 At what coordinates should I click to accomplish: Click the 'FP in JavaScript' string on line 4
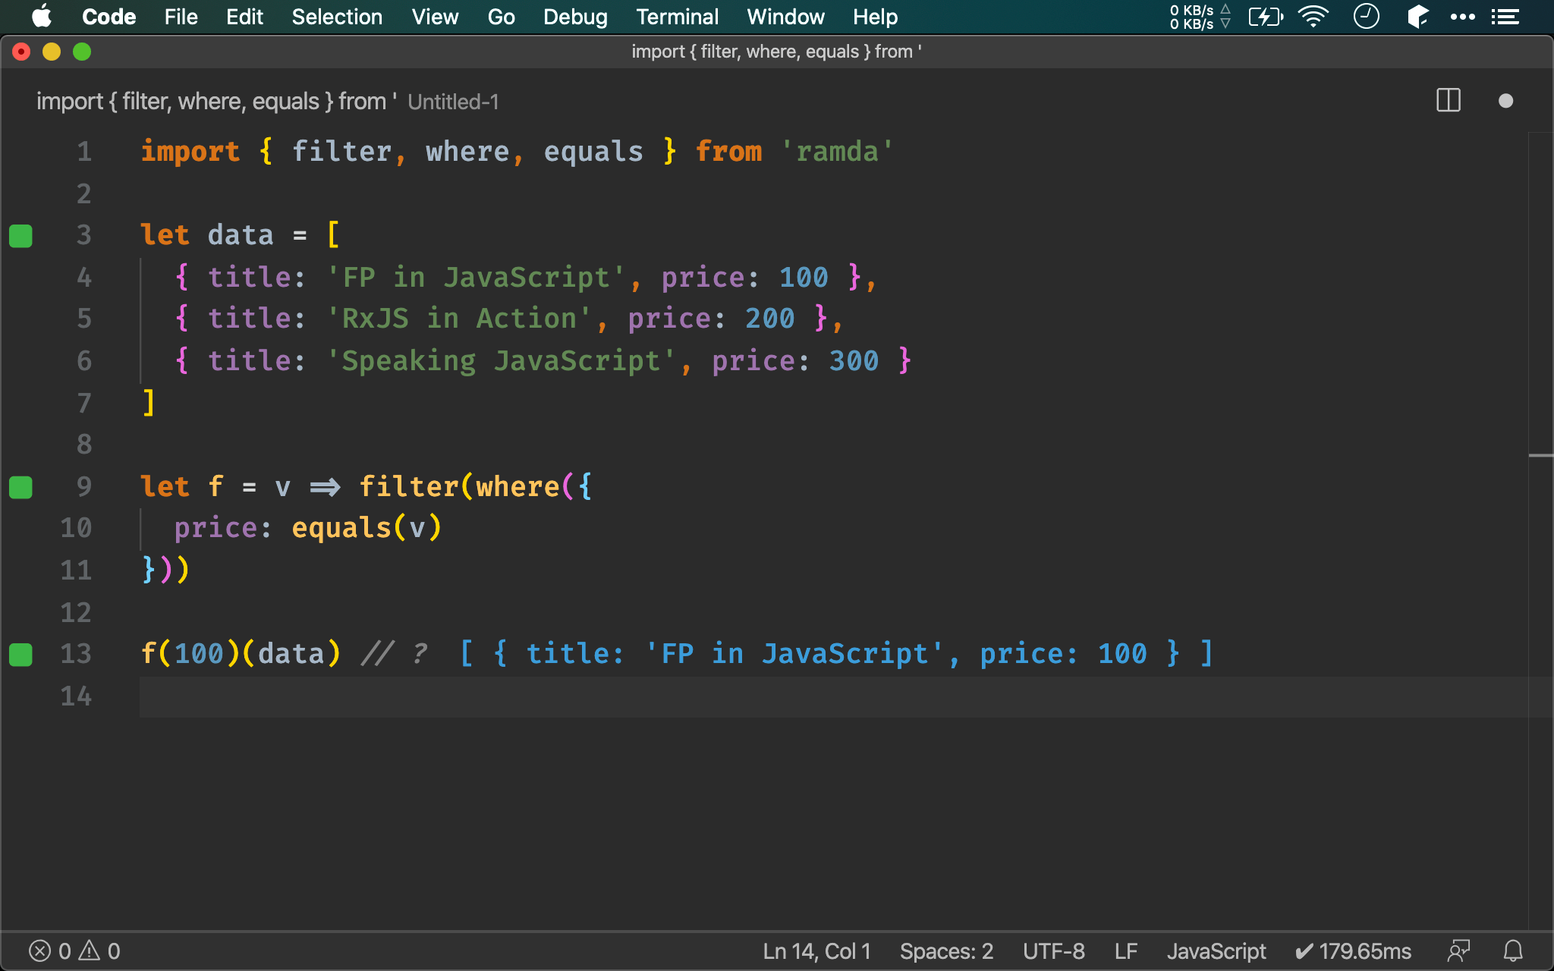(x=477, y=278)
